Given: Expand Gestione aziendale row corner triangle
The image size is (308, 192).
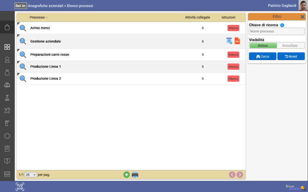Looking at the screenshot, I should [x=18, y=35].
